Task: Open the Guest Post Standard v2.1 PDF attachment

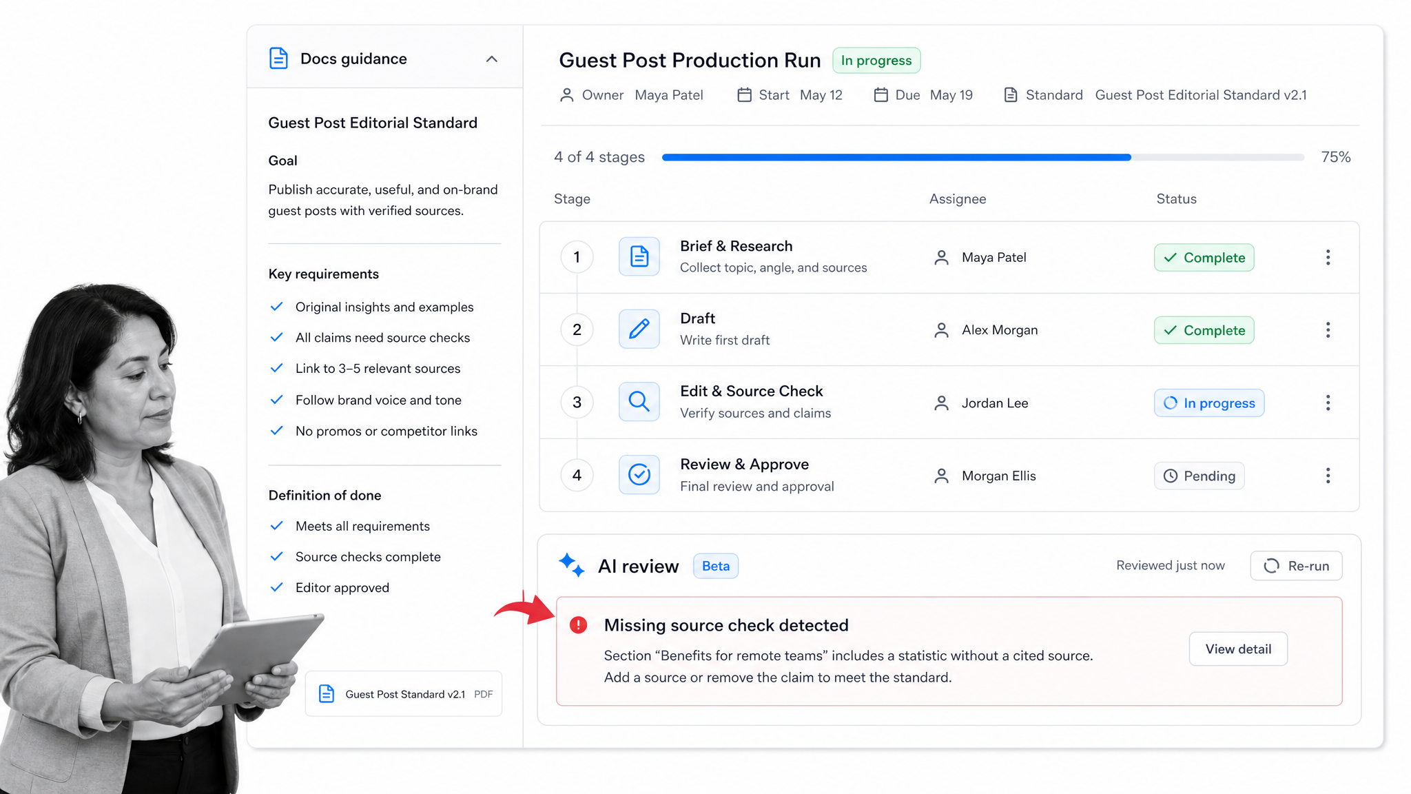Action: point(404,694)
